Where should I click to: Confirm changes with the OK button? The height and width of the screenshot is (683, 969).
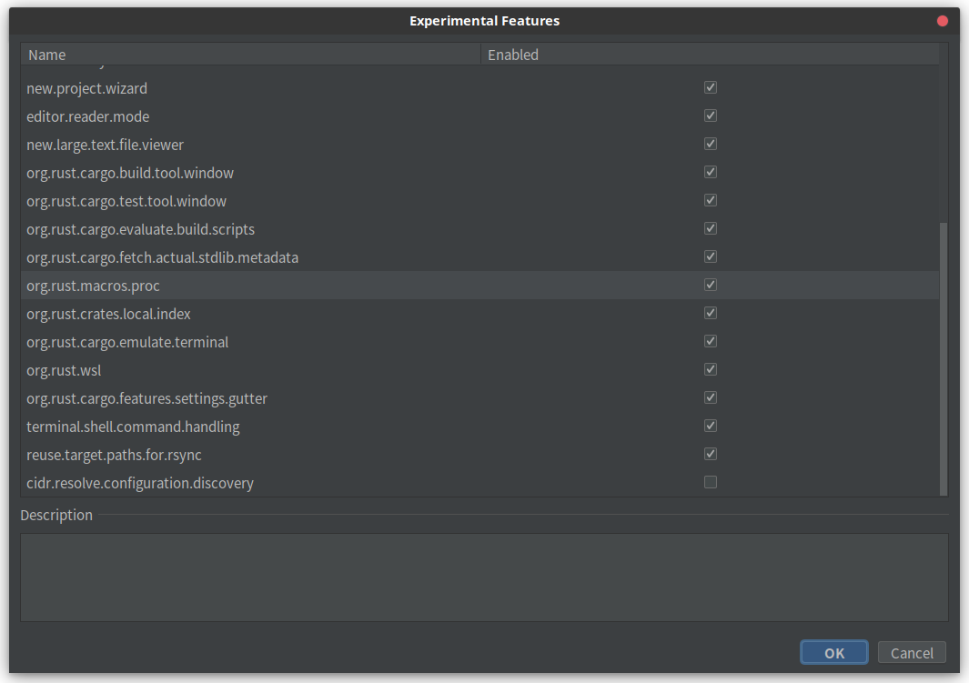pyautogui.click(x=833, y=652)
